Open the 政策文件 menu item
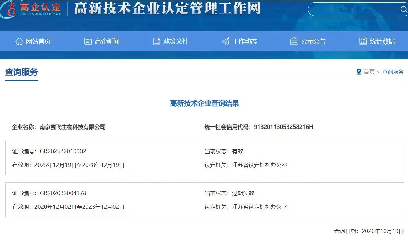 click(x=176, y=41)
